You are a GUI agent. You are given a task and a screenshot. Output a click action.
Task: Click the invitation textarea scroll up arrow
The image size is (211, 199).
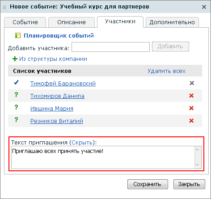[x=198, y=149]
